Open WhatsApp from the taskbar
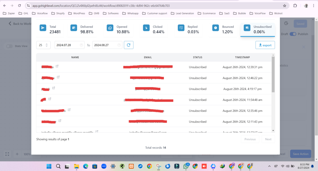This screenshot has height=171, width=318. pos(186,166)
